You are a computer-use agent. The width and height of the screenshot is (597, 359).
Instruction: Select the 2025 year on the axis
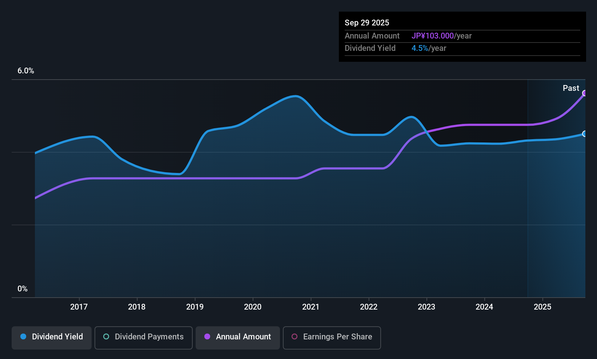542,307
